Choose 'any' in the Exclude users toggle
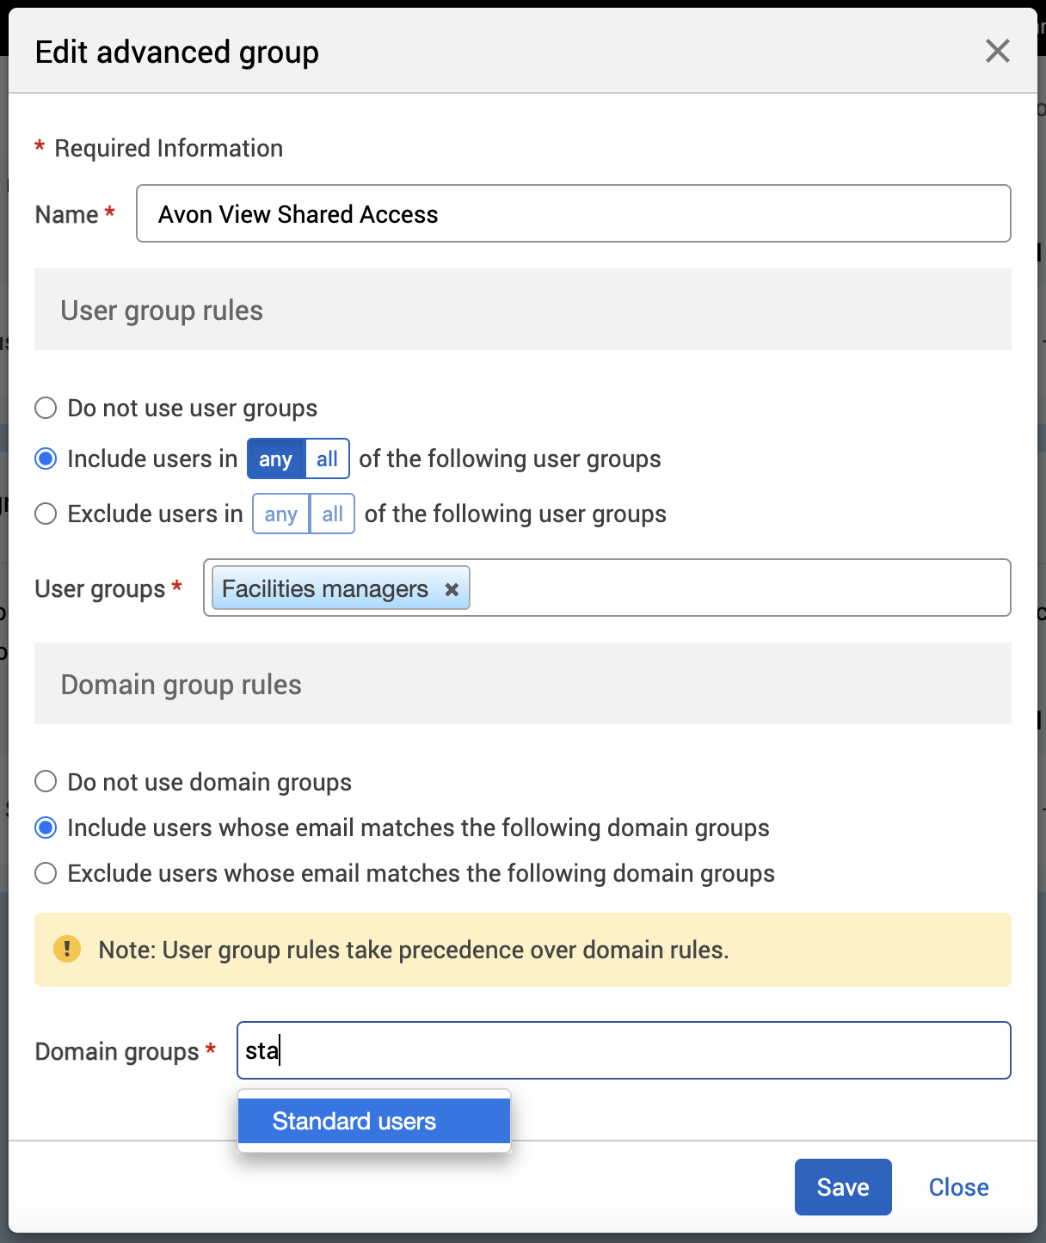The image size is (1046, 1243). [x=281, y=514]
